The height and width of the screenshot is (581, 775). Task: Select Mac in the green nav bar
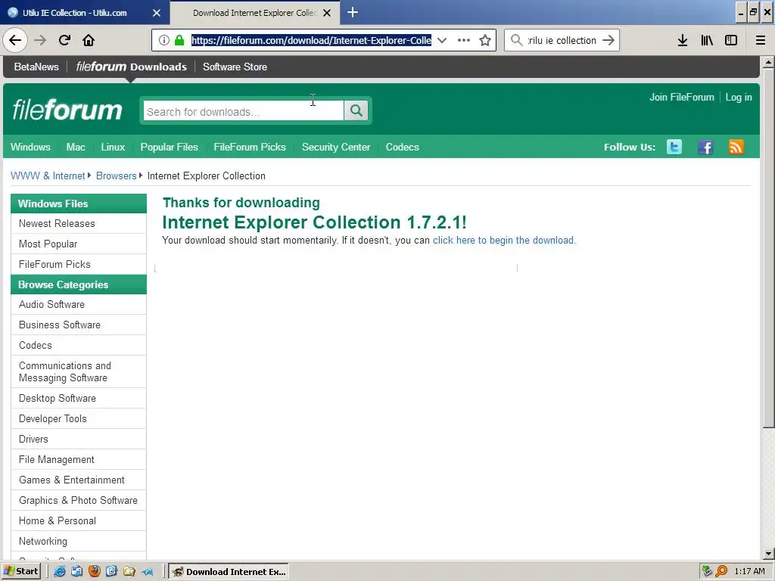(76, 147)
